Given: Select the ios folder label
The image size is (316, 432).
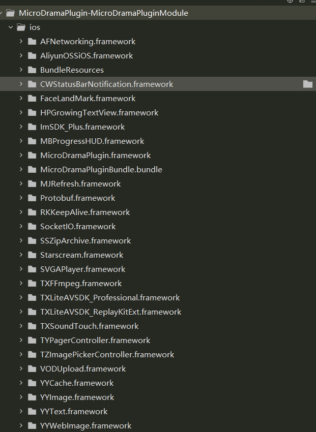Looking at the screenshot, I should pyautogui.click(x=35, y=27).
